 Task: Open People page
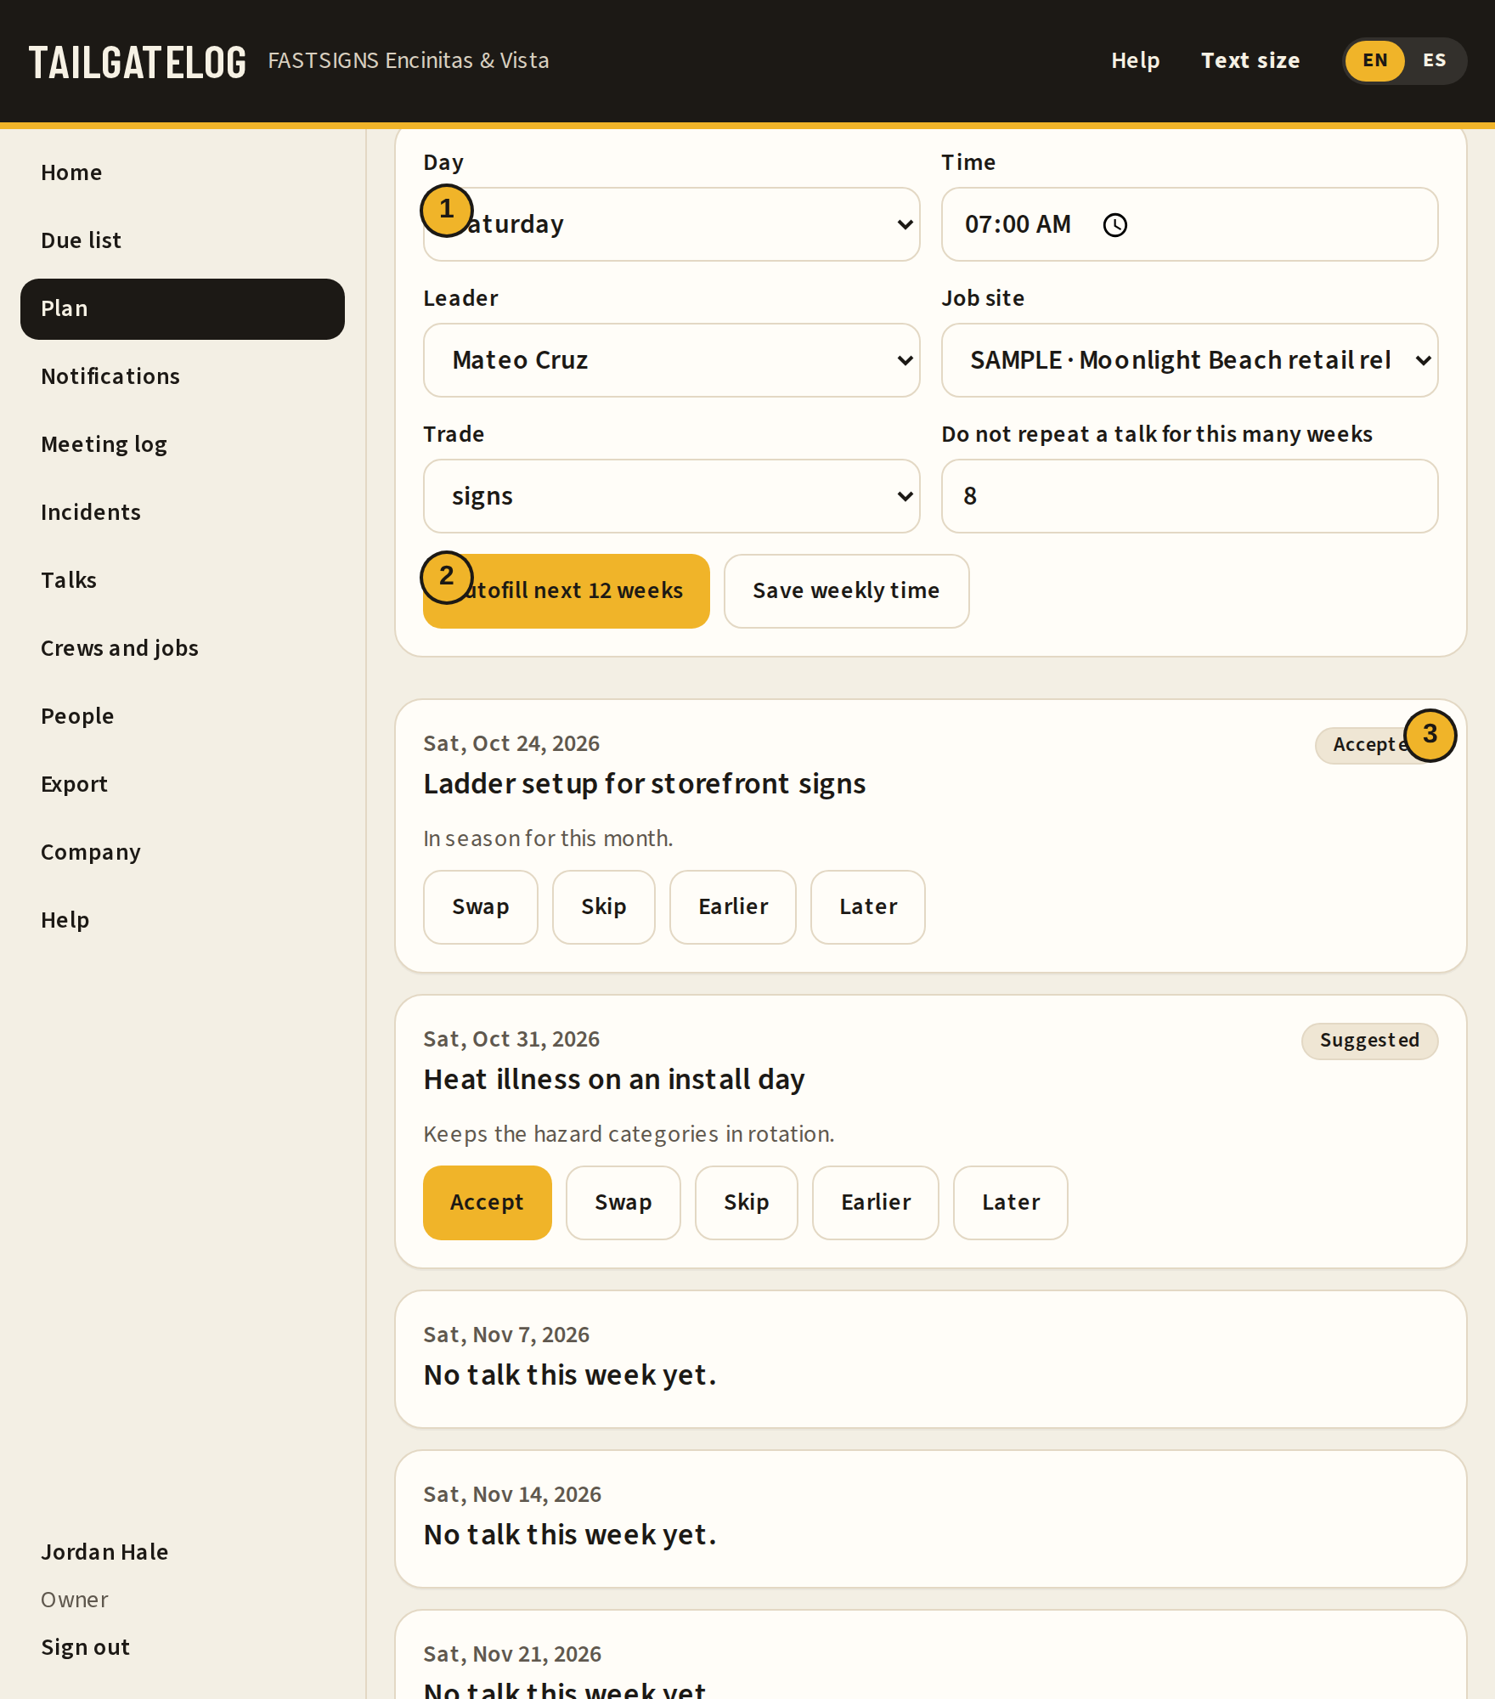183,716
